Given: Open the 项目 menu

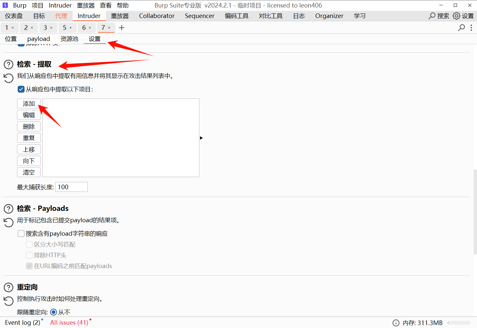Looking at the screenshot, I should click(x=38, y=5).
